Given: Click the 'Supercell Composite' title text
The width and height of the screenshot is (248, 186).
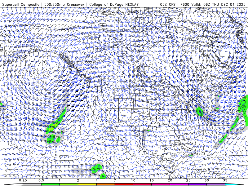Looking at the screenshot, I should point(21,4).
